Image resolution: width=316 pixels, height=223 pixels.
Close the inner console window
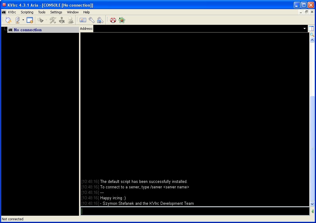[x=312, y=12]
